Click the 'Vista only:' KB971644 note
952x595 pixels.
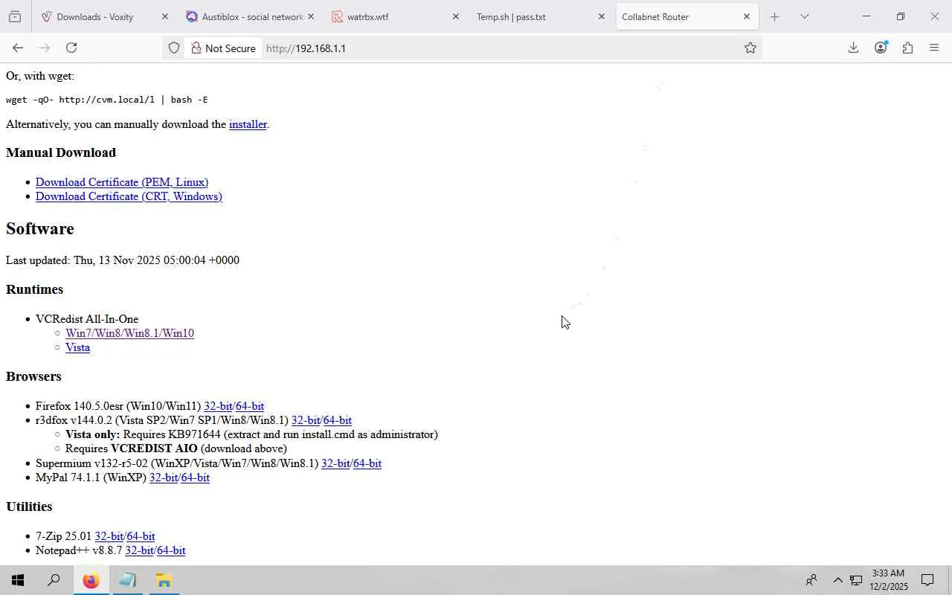251,434
